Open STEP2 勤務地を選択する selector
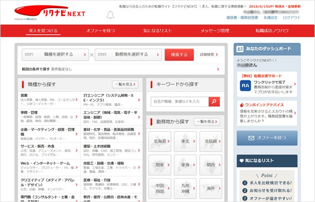This screenshot has width=315, height=202. coord(128,54)
